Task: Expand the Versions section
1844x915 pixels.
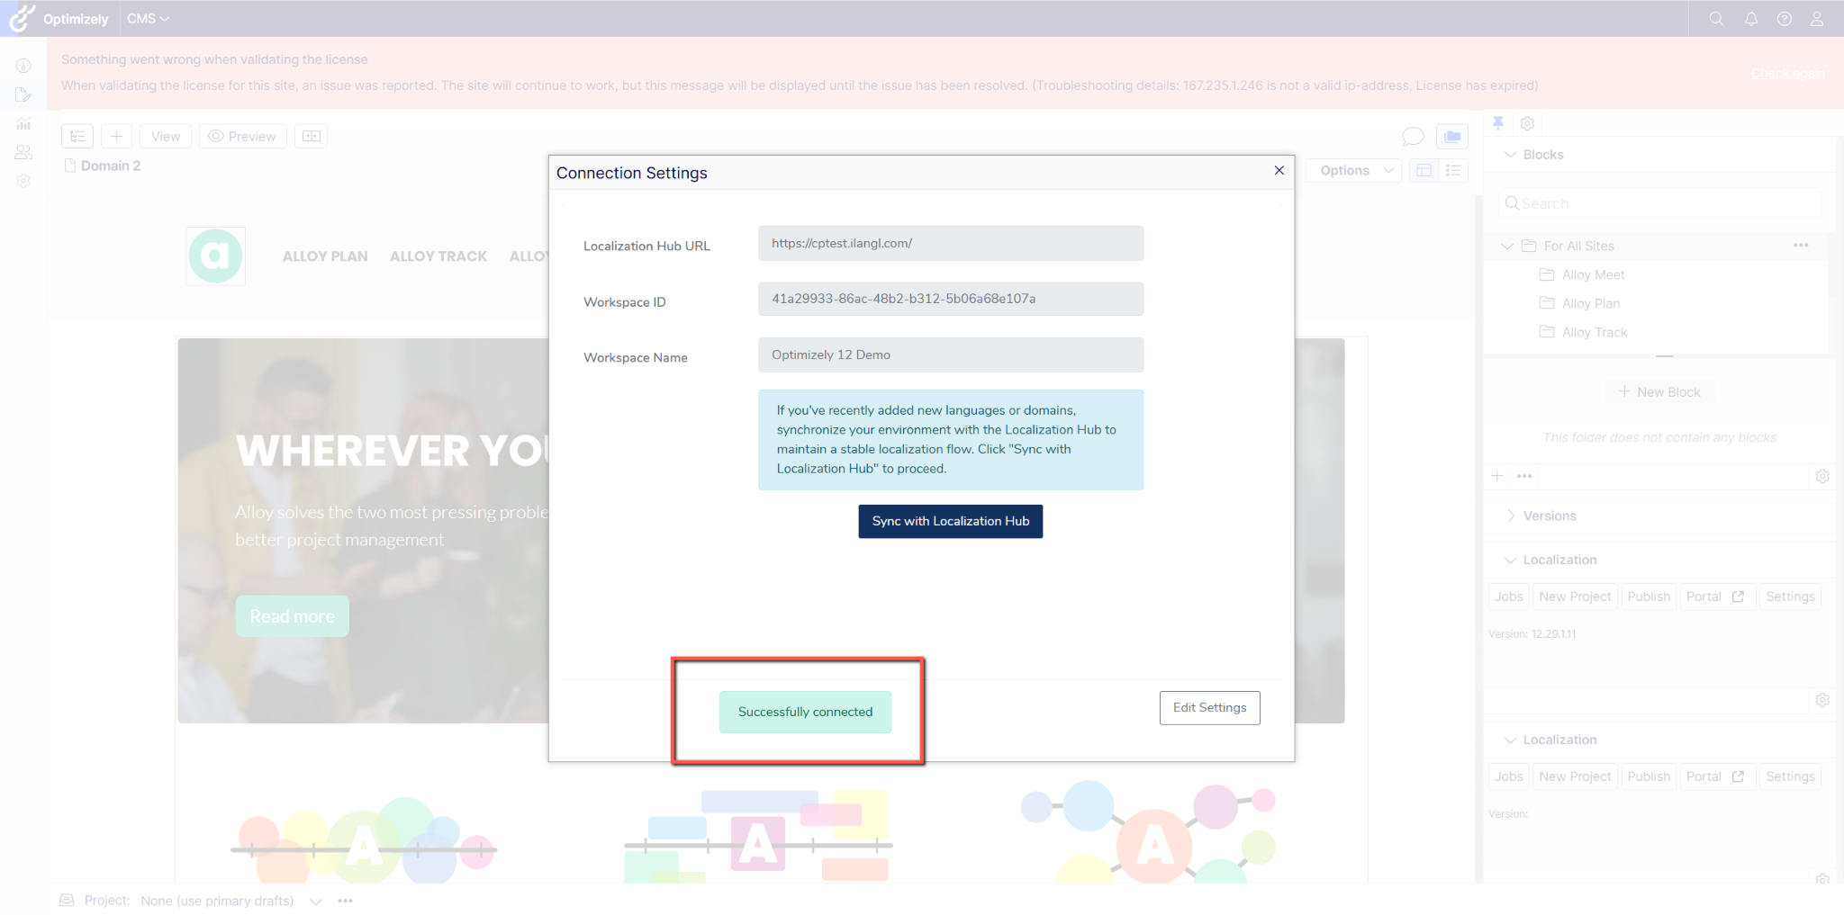Action: click(1511, 516)
